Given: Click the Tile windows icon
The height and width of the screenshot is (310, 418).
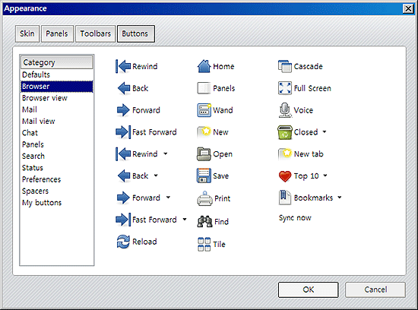Looking at the screenshot, I should point(204,244).
